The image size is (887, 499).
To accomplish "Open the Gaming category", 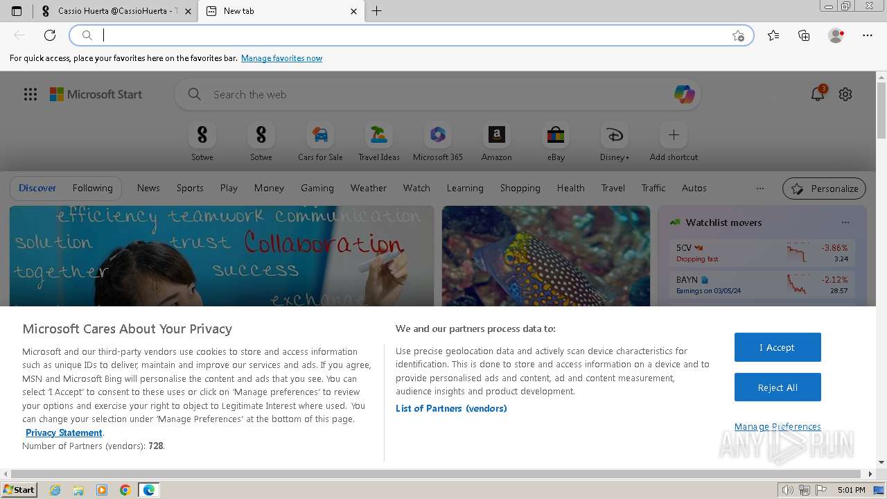I will tap(317, 188).
